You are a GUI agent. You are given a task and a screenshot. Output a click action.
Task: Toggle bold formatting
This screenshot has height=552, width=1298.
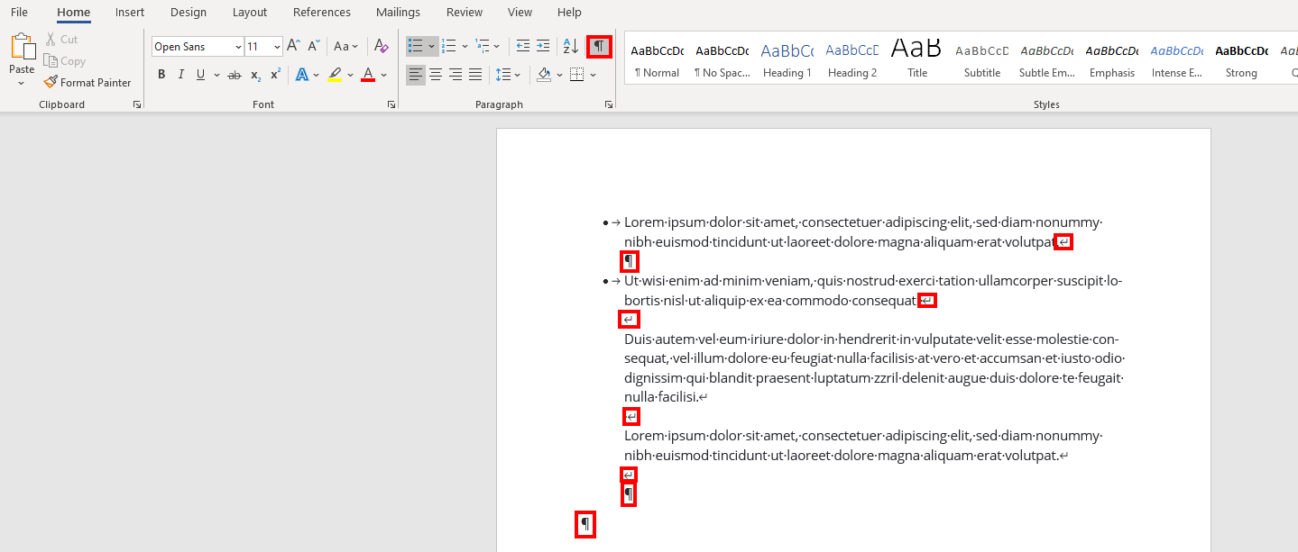(161, 75)
